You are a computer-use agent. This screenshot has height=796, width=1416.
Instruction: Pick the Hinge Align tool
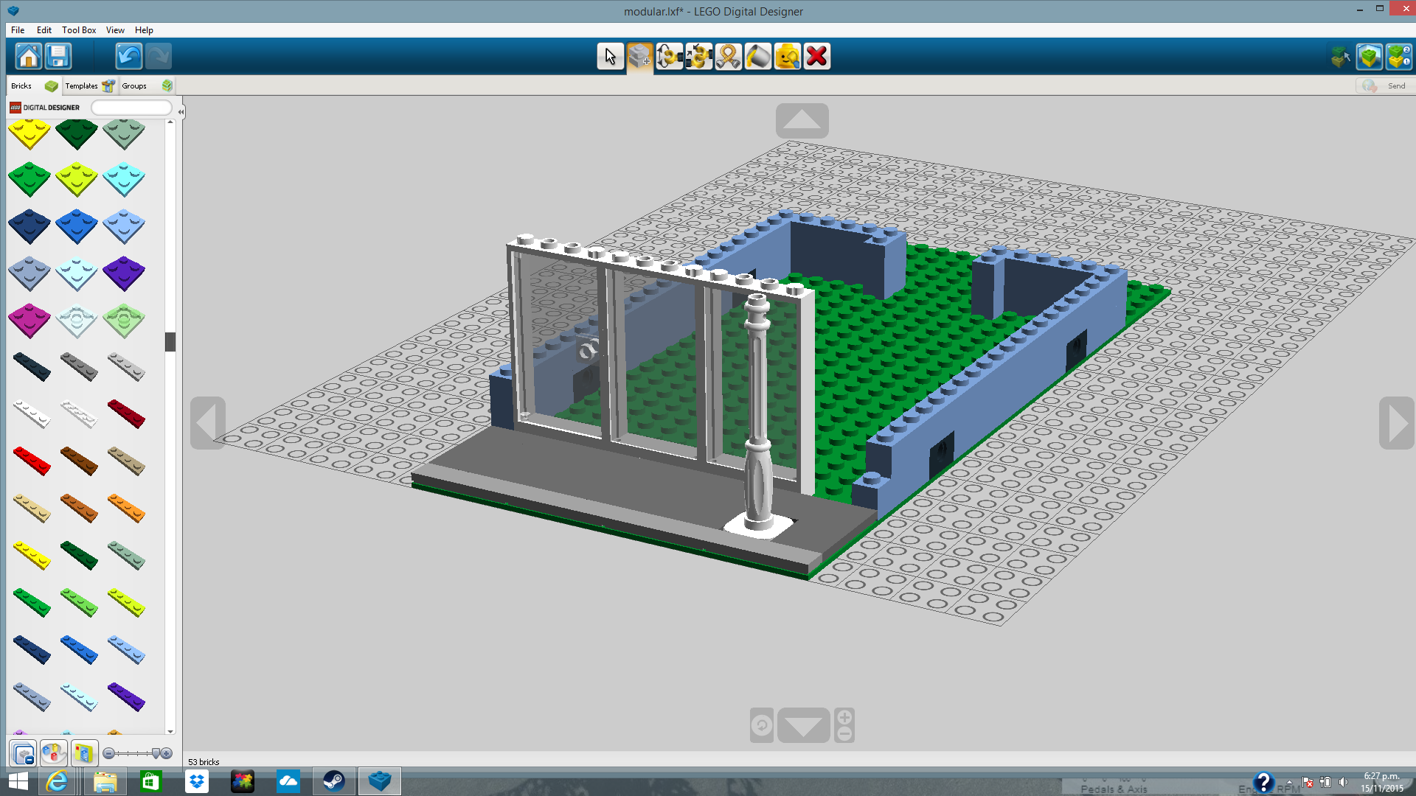698,57
